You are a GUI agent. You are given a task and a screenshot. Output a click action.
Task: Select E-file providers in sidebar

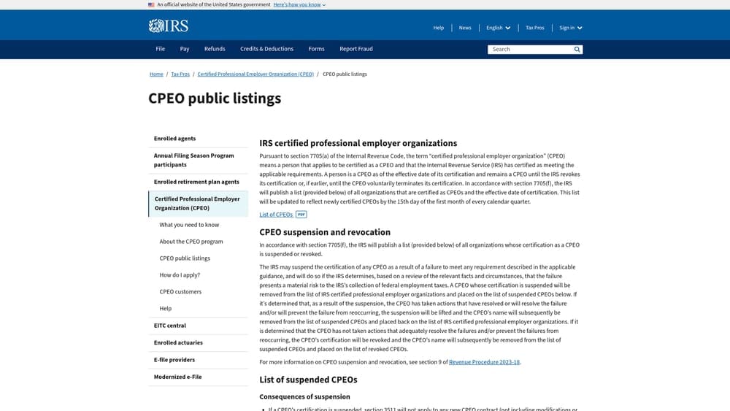pos(199,361)
